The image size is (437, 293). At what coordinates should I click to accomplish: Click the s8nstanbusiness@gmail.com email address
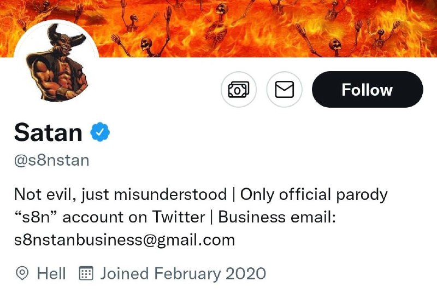click(x=125, y=239)
